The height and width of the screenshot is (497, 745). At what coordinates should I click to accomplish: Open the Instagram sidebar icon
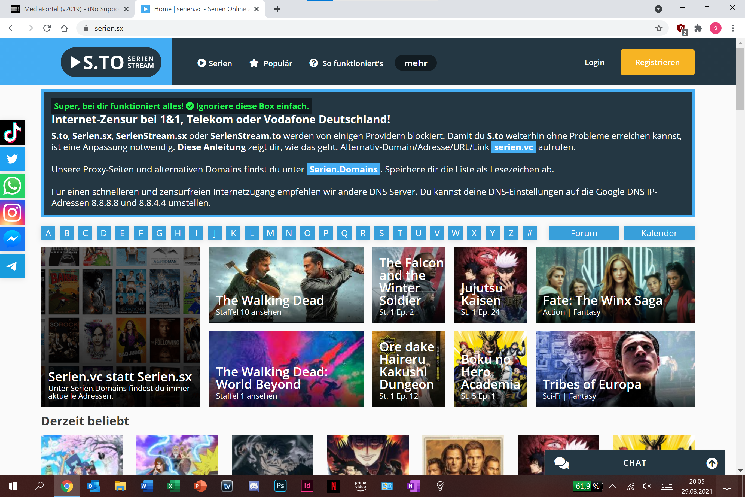pyautogui.click(x=12, y=213)
